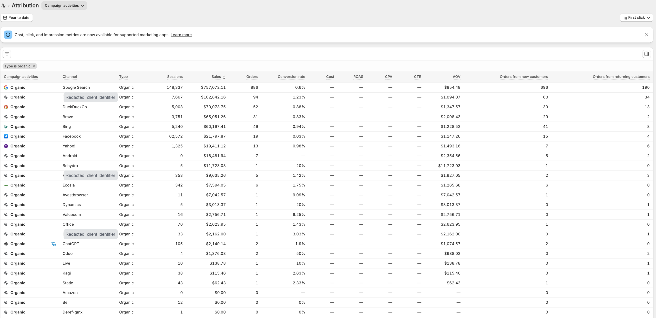
Task: Sort by Sessions column header
Action: click(x=175, y=77)
